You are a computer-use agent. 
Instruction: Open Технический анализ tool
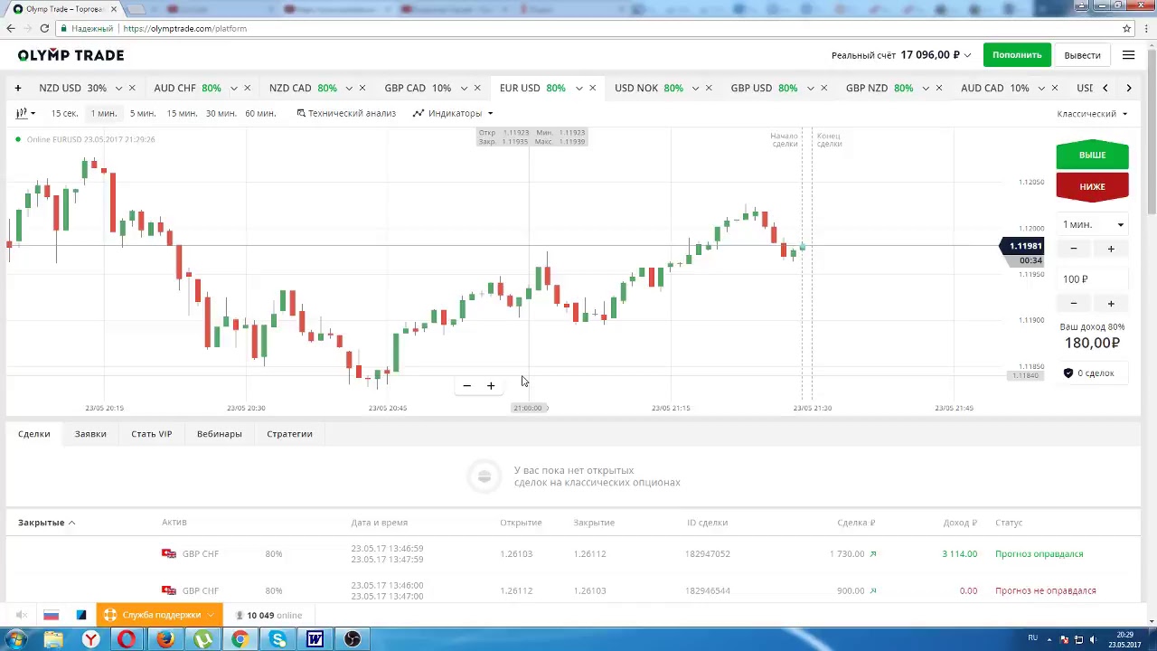(x=346, y=113)
